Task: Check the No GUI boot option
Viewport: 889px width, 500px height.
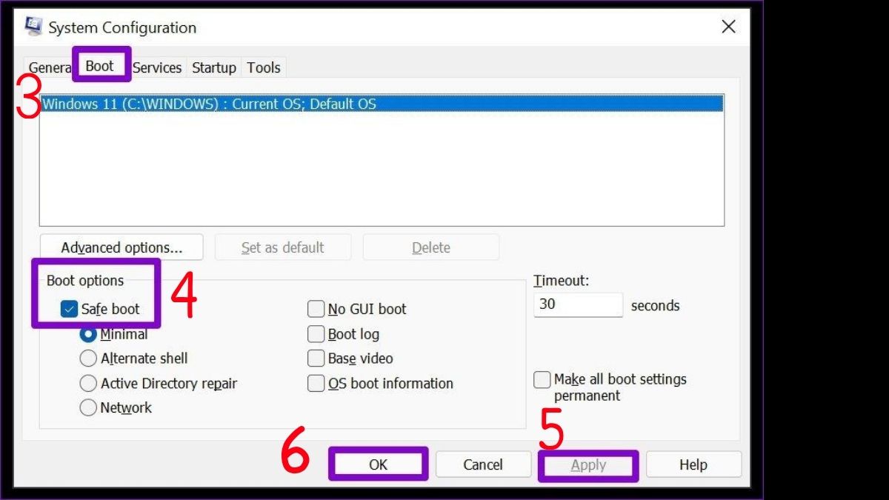Action: click(316, 309)
